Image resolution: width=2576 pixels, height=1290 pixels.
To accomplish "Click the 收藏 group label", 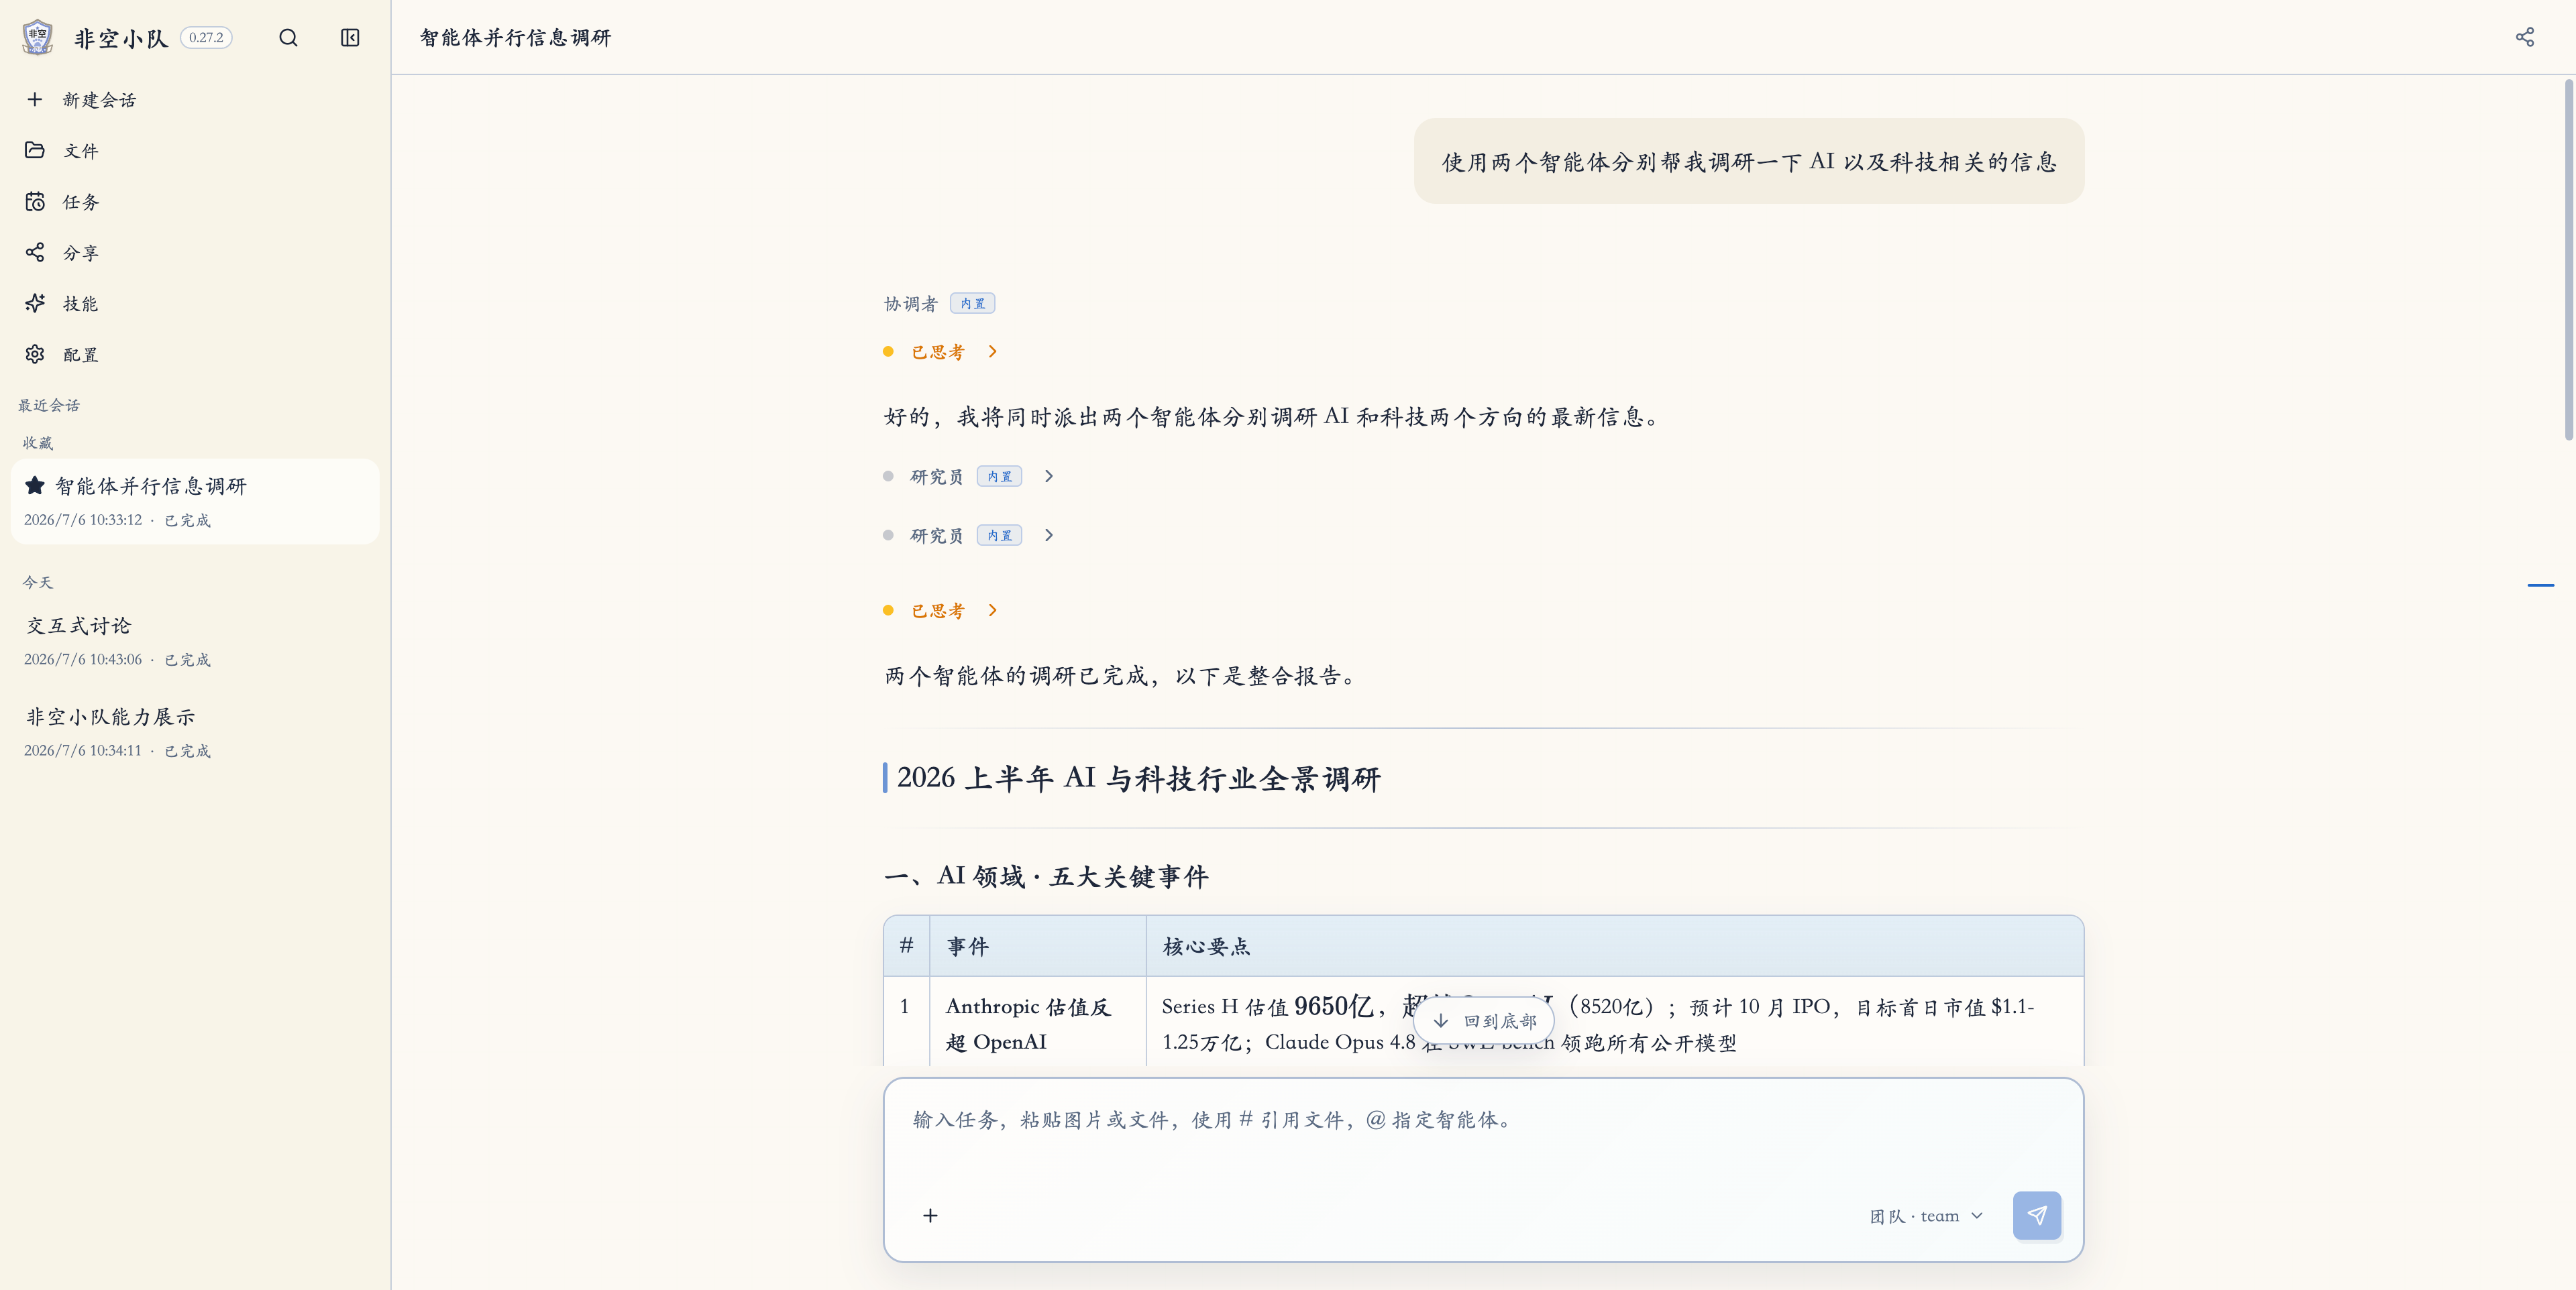I will point(38,443).
